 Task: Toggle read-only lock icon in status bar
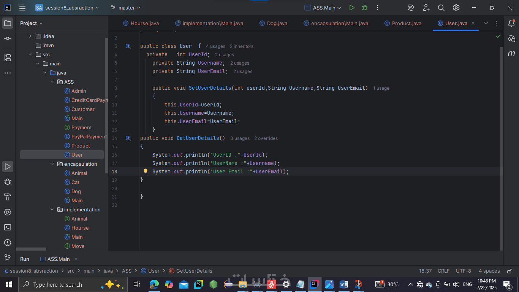pyautogui.click(x=509, y=271)
